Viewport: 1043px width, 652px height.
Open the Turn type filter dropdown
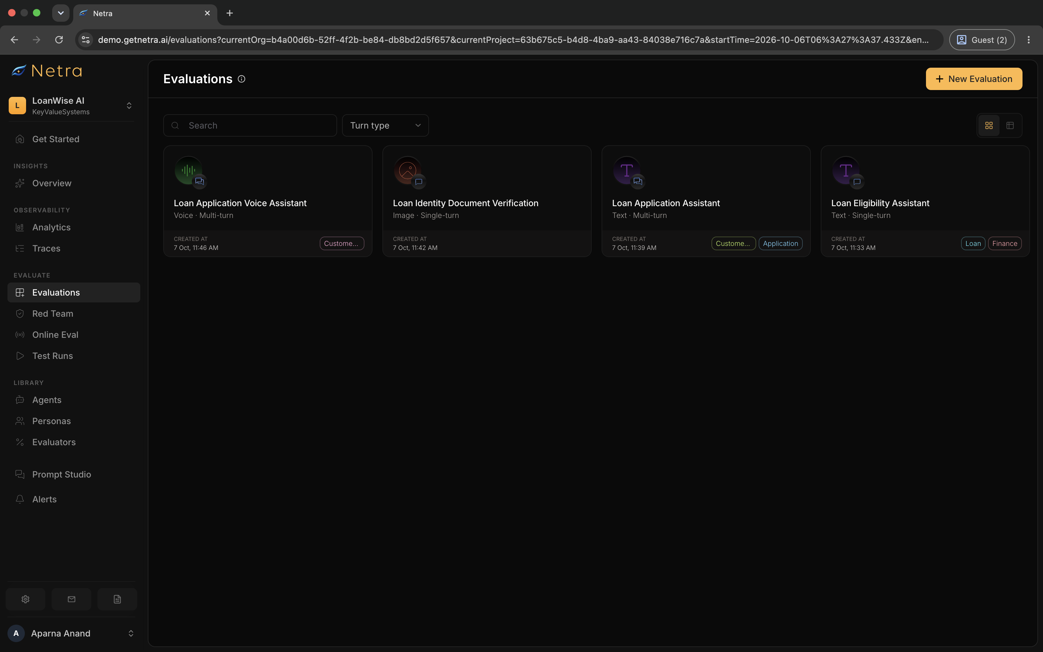point(385,125)
